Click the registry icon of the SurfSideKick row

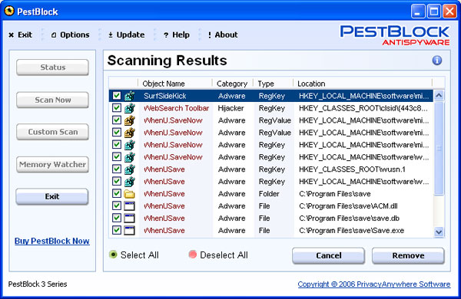[129, 96]
